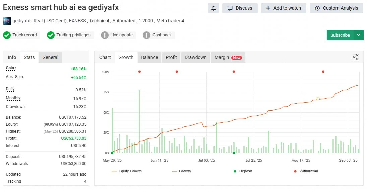The height and width of the screenshot is (189, 367).
Task: Click the Track record green checkmark
Action: coord(7,35)
